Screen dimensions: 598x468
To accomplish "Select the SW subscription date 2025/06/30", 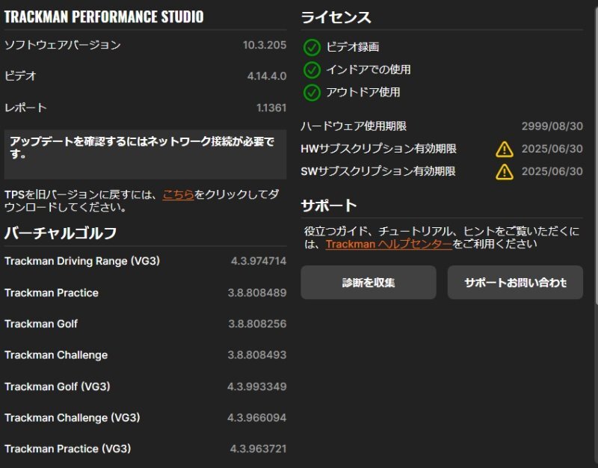I will pos(552,171).
